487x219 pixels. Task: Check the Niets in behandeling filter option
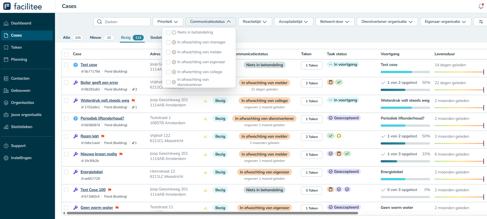(168, 32)
